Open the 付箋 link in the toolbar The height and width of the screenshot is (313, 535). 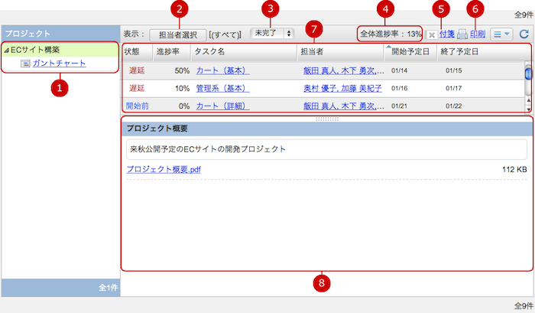click(446, 34)
